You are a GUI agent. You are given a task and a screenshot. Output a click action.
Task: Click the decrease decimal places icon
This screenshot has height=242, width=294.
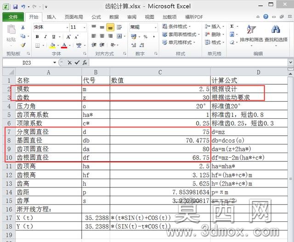click(x=142, y=45)
